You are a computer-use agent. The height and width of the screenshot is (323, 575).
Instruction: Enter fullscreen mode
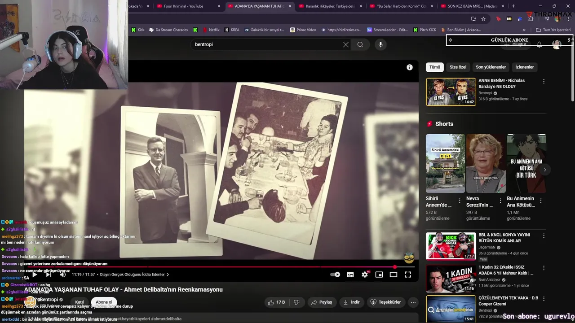(x=408, y=275)
